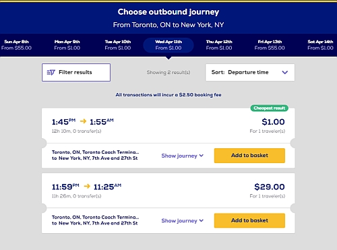The image size is (337, 250).
Task: Add the $29.00 journey to basket
Action: 249,220
